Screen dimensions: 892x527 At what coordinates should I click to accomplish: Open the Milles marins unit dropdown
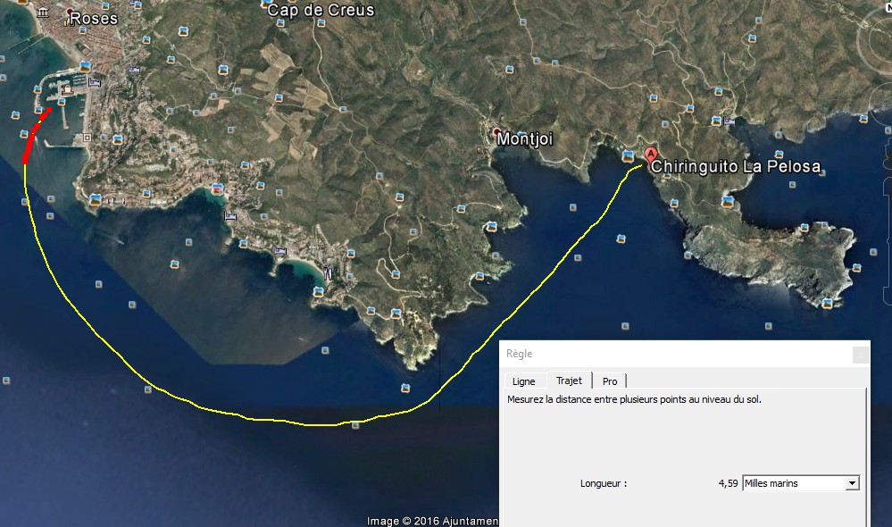click(x=800, y=483)
